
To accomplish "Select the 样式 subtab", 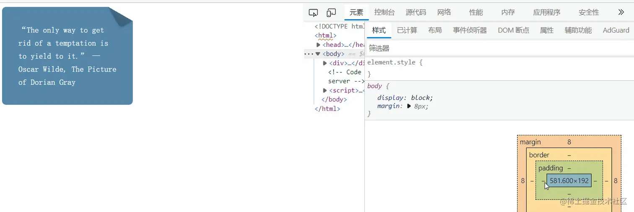I will tap(379, 30).
